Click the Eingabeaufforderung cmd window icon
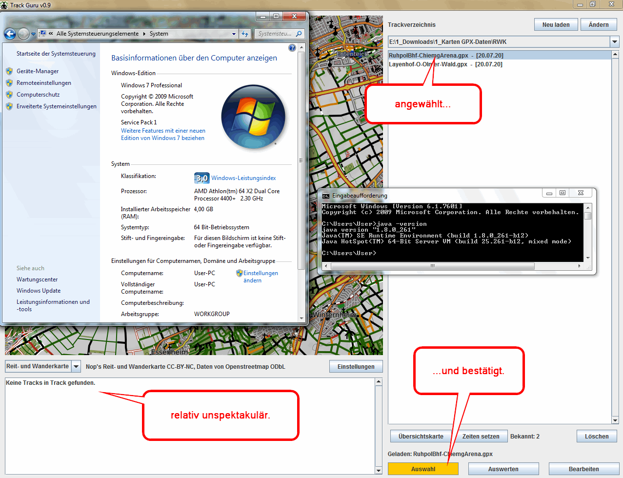This screenshot has height=478, width=623. [x=325, y=196]
